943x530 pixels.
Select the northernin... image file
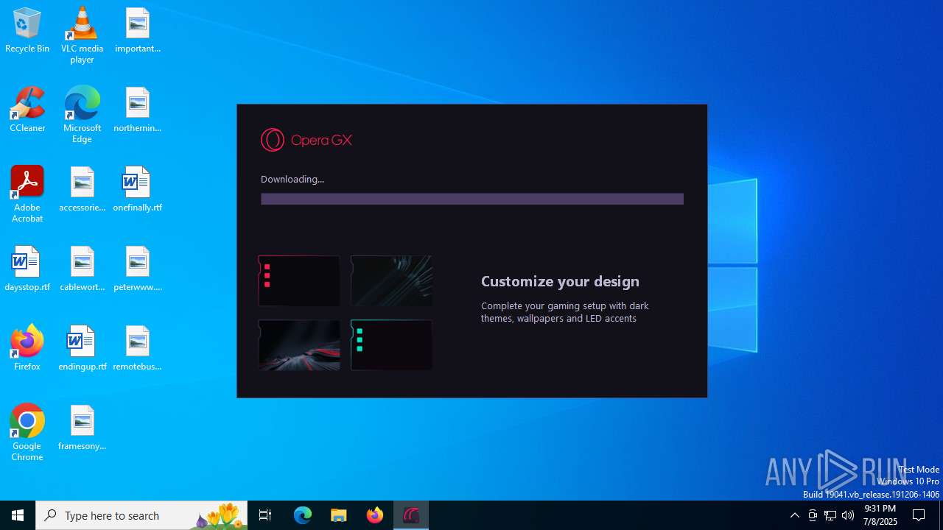pos(138,110)
